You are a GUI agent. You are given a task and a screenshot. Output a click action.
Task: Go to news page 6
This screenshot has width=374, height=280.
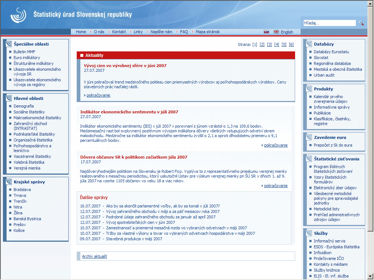[291, 44]
